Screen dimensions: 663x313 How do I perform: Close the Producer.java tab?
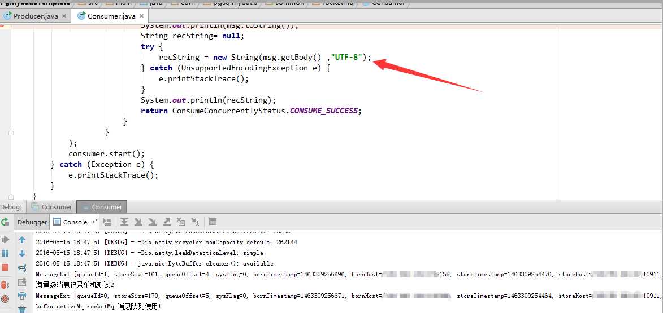(64, 16)
